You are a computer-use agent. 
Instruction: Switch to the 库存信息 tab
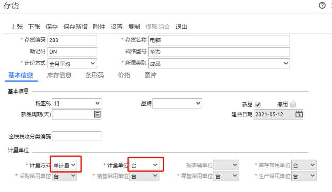[x=59, y=75]
